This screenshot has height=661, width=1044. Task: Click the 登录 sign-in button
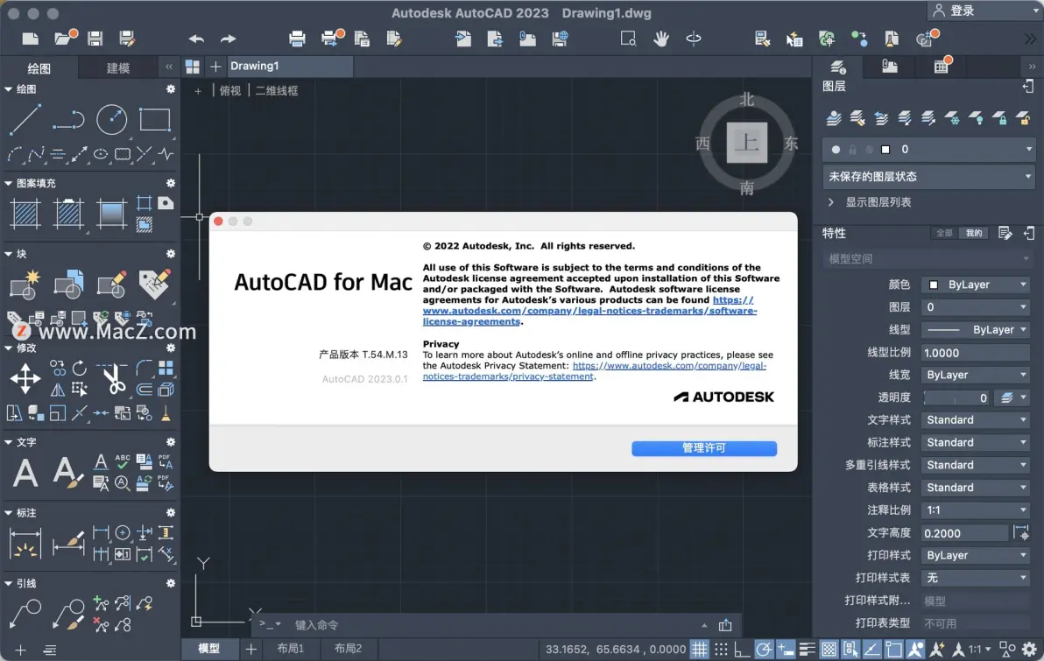point(962,11)
